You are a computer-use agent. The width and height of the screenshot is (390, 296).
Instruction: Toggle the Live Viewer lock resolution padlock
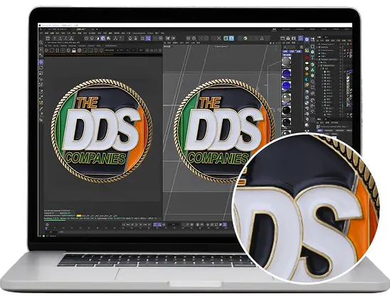(74, 51)
